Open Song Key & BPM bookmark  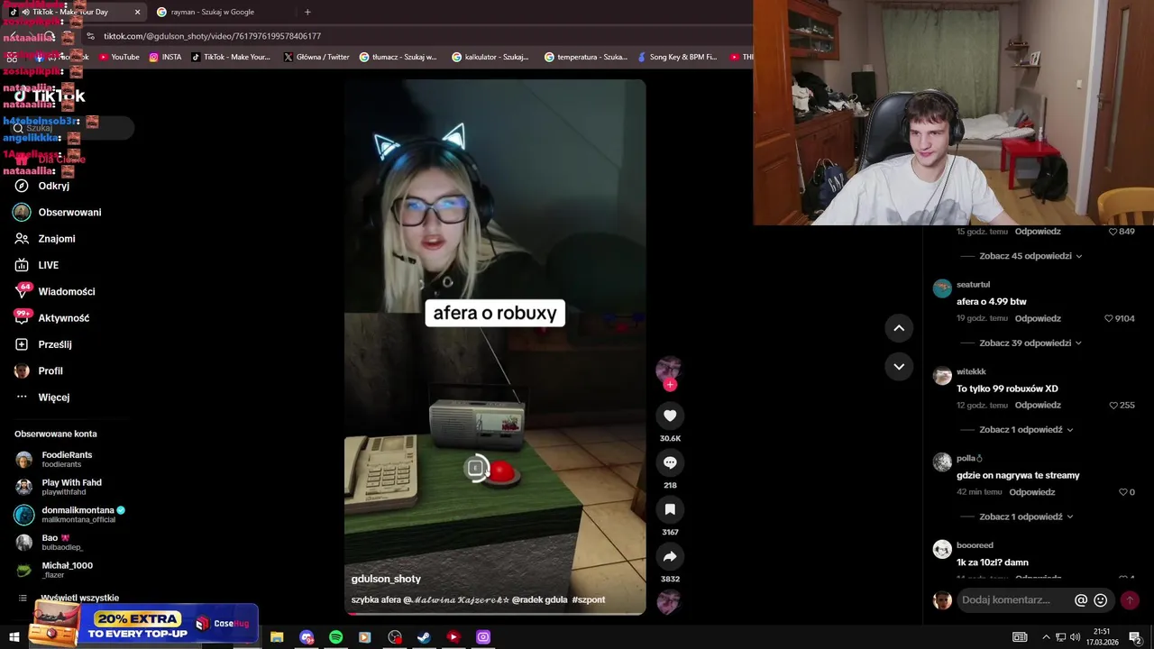click(676, 57)
